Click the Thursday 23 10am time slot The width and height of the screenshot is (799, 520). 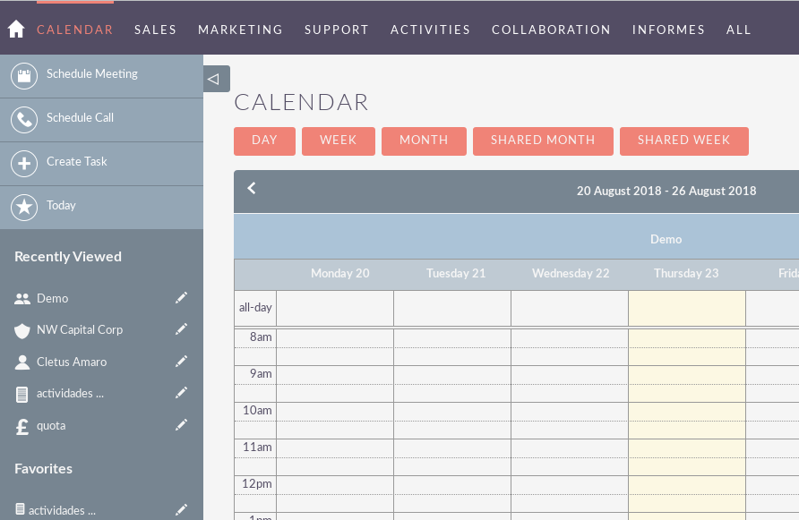tap(686, 411)
